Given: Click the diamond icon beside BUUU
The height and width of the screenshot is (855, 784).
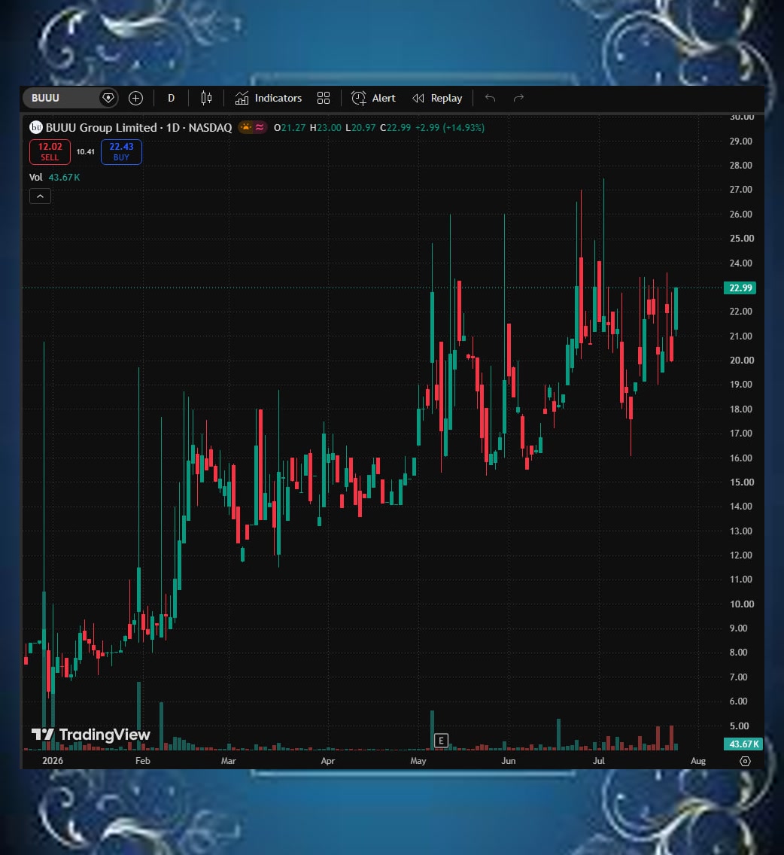Looking at the screenshot, I should (108, 98).
